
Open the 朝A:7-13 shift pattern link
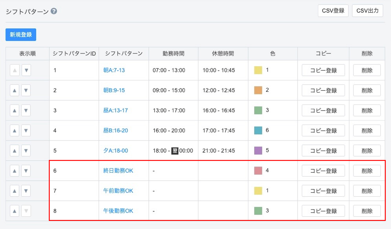pyautogui.click(x=114, y=70)
